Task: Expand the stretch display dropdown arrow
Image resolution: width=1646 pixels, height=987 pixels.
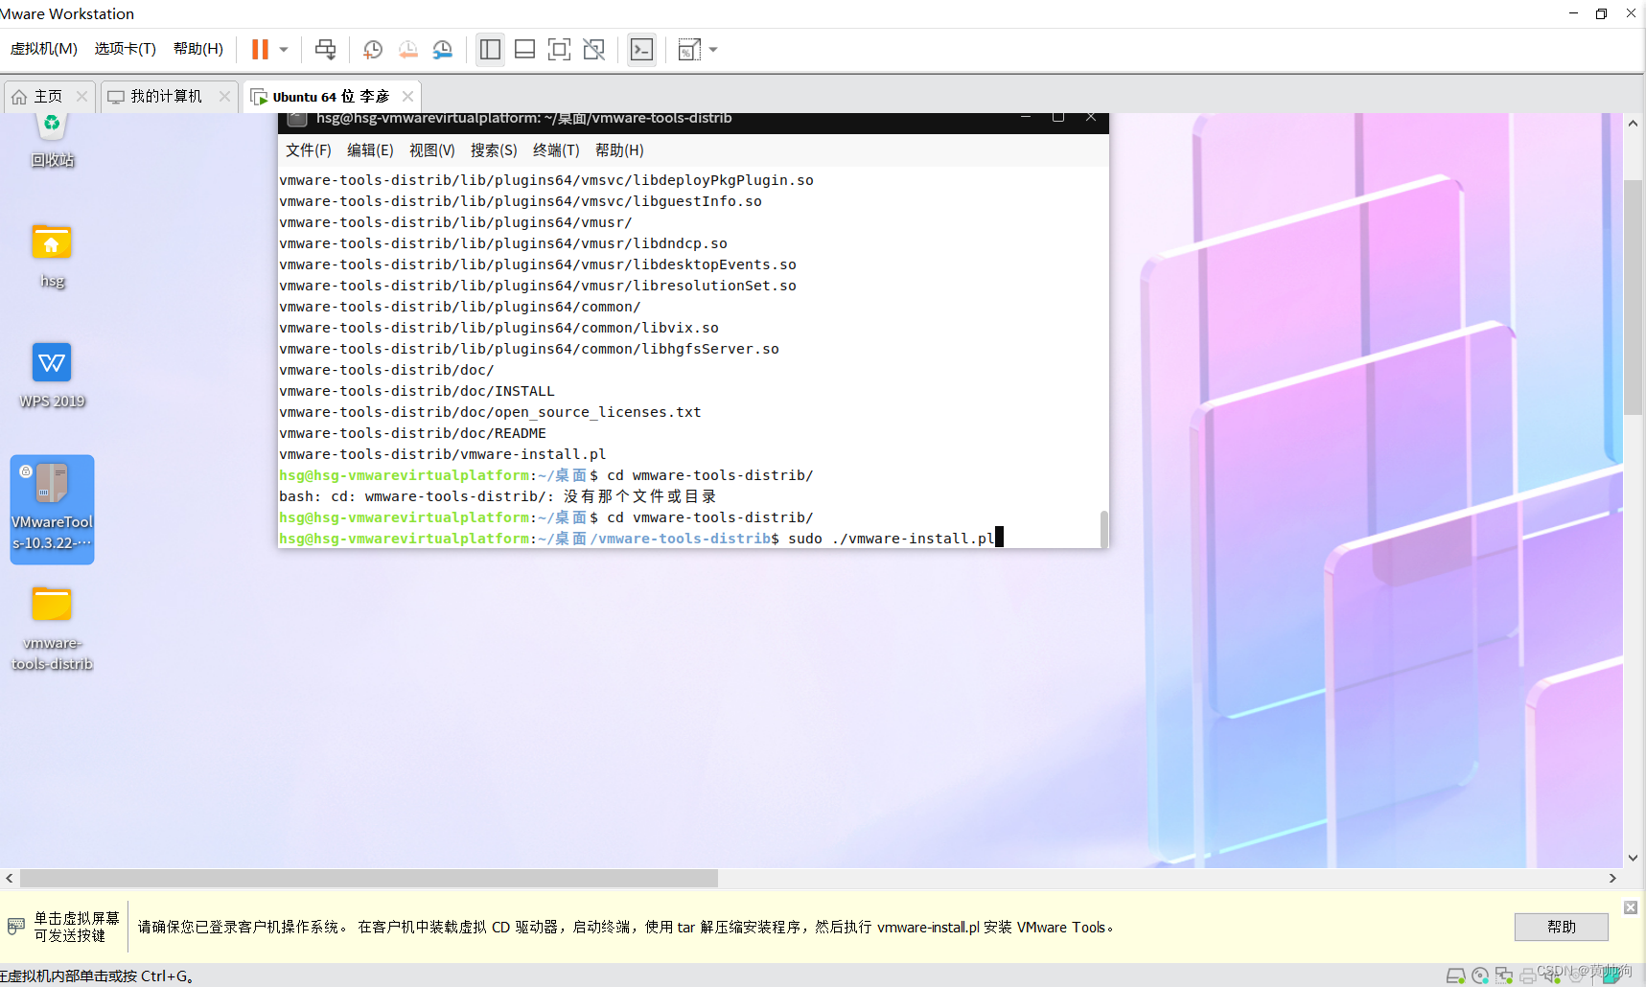Action: pyautogui.click(x=713, y=49)
